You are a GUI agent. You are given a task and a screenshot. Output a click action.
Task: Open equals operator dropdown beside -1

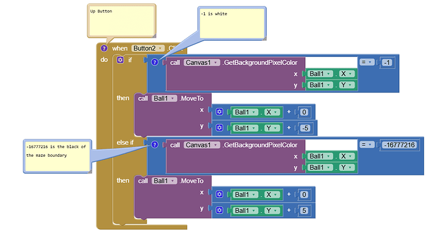click(366, 62)
